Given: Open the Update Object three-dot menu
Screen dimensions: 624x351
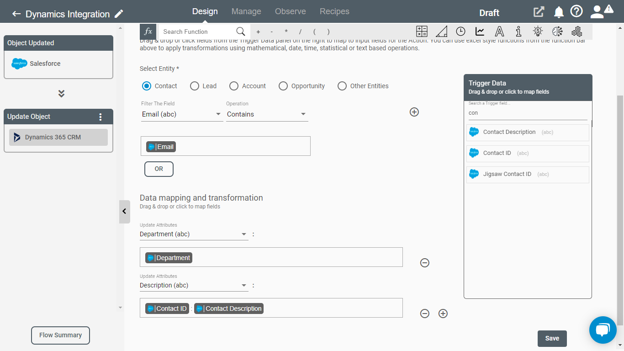Looking at the screenshot, I should (101, 117).
